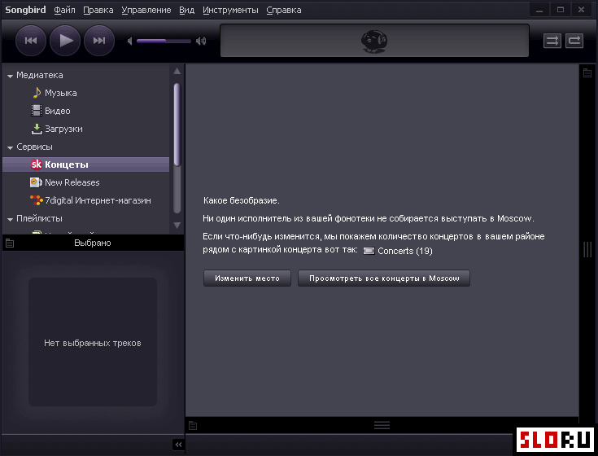Viewport: 598px width, 456px height.
Task: Click the 7digital dots icon
Action: [37, 200]
